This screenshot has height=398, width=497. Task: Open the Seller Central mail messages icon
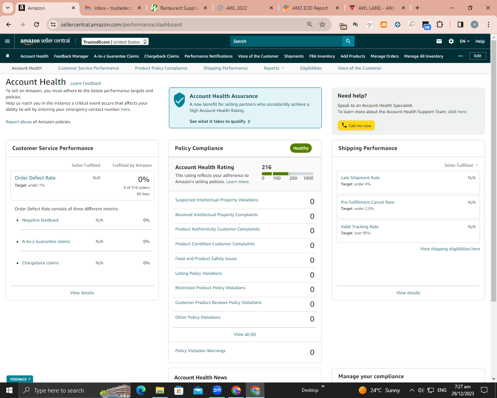click(439, 41)
